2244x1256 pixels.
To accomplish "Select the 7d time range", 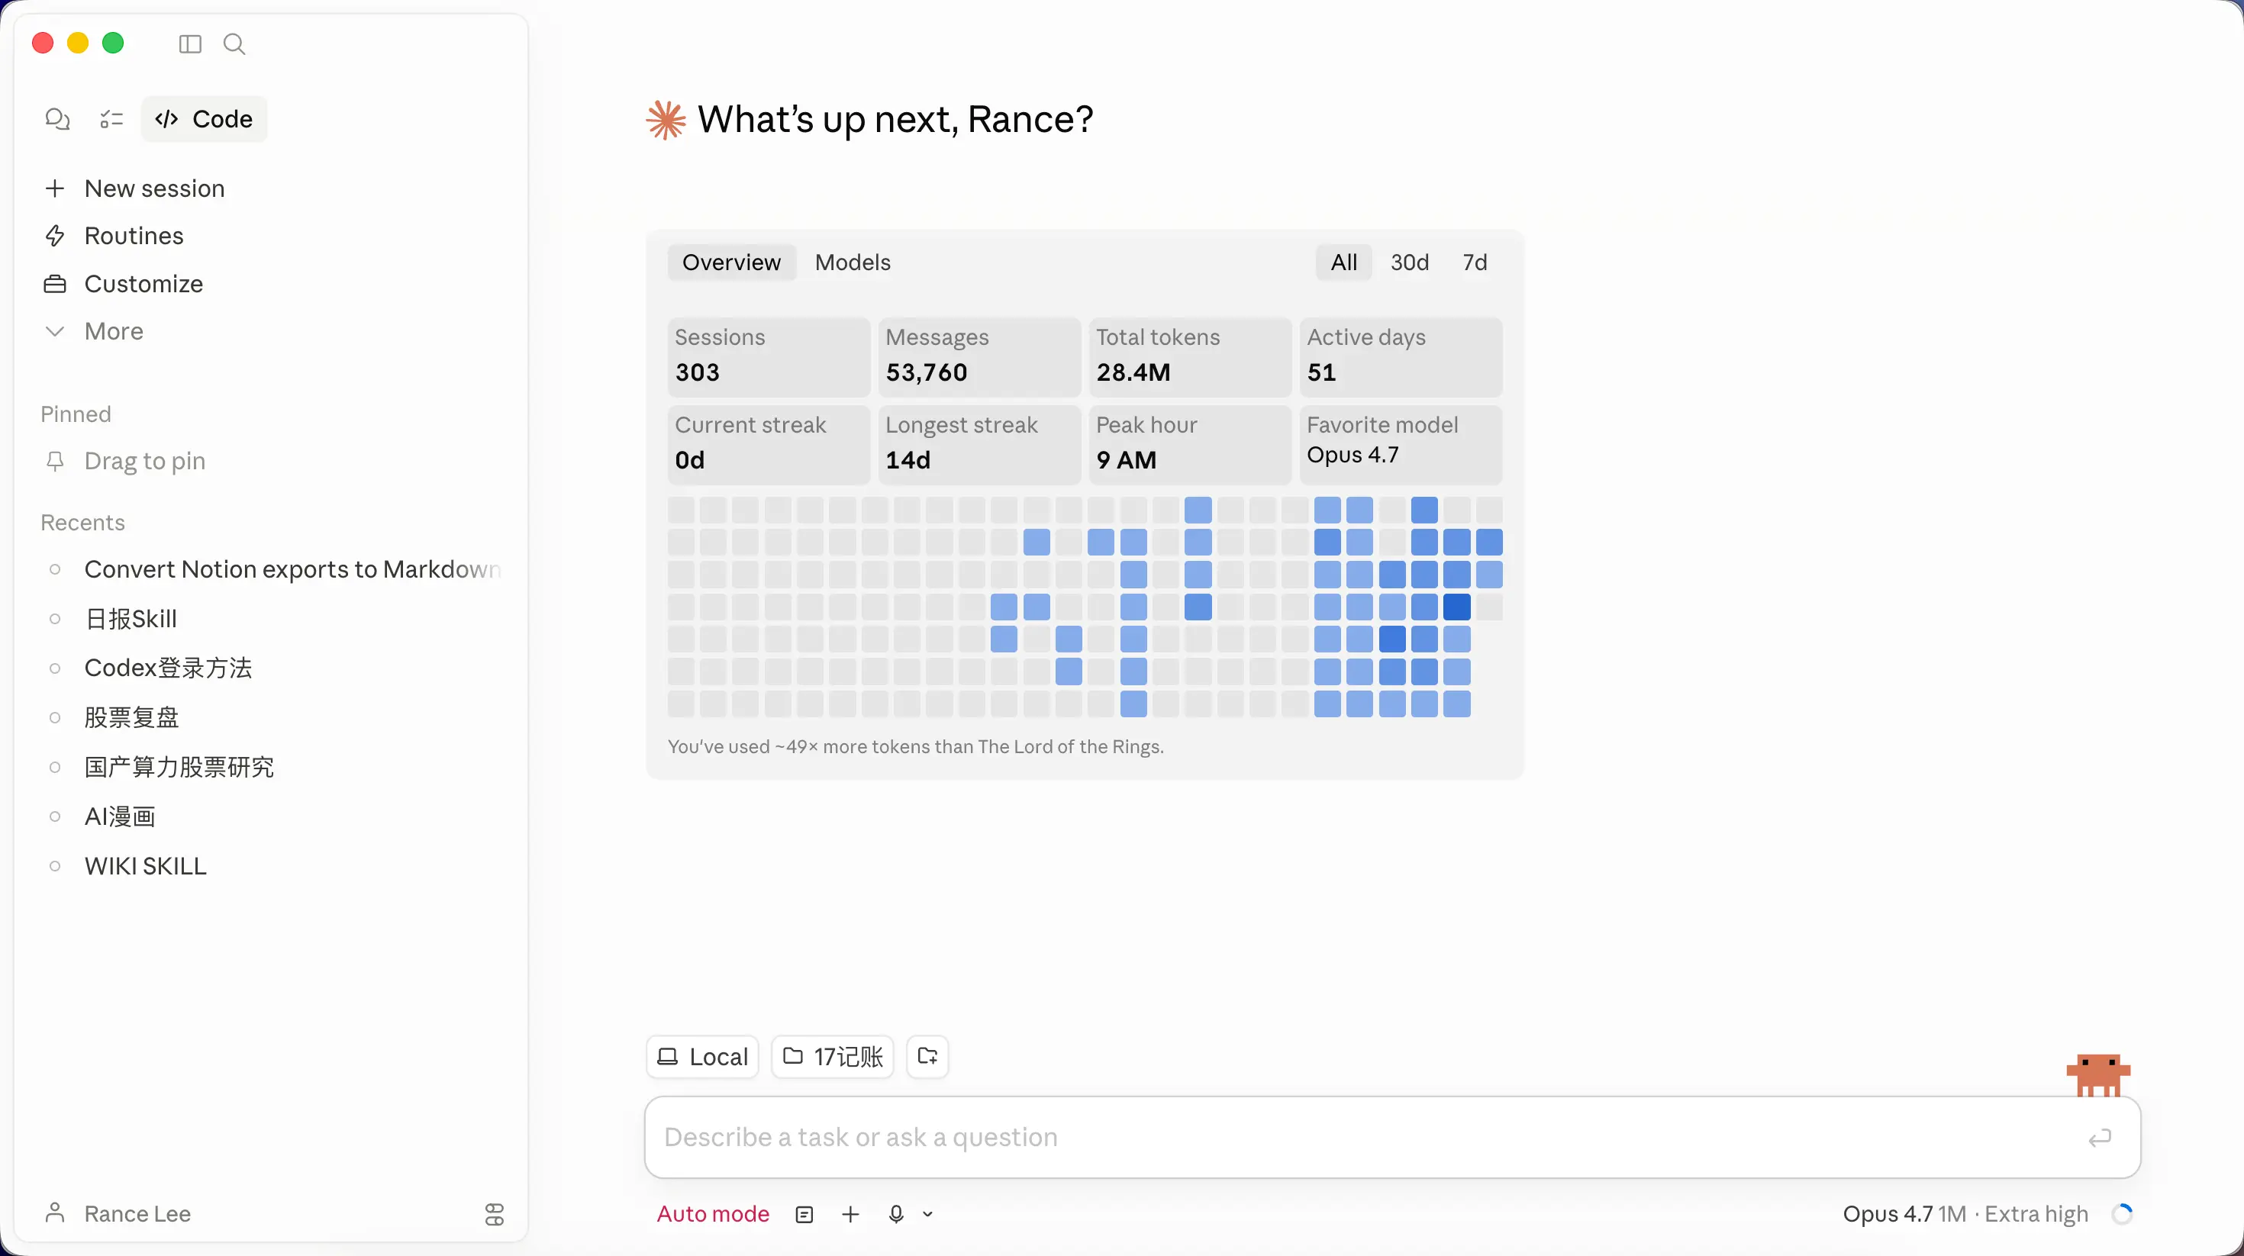I will coord(1474,262).
